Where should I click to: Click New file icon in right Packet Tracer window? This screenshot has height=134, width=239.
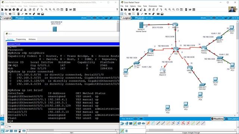pos(122,10)
